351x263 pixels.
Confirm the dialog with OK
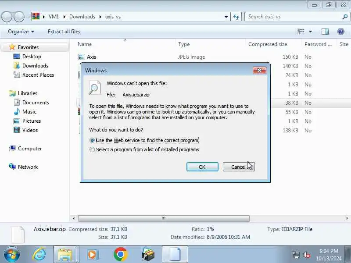[202, 167]
